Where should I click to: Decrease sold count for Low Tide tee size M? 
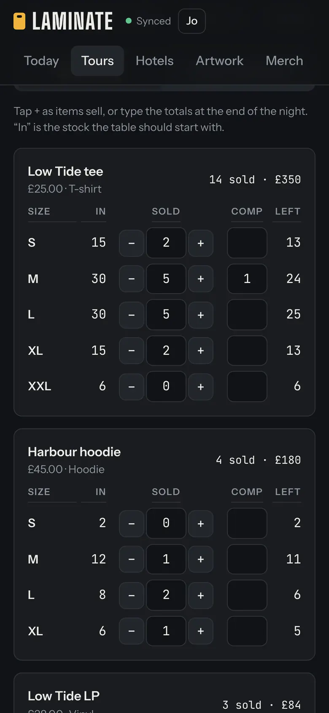click(132, 279)
